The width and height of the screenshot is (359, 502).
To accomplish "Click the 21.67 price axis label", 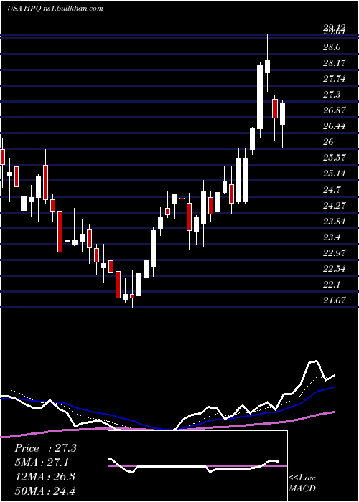I will pos(335,300).
